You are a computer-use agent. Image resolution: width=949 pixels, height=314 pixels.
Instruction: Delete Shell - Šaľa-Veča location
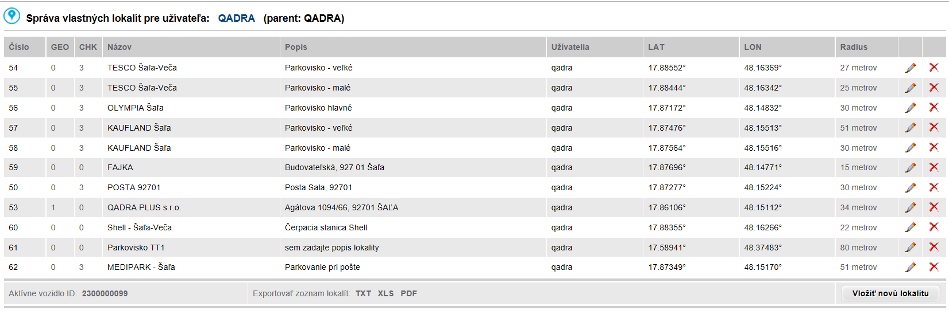coord(933,227)
